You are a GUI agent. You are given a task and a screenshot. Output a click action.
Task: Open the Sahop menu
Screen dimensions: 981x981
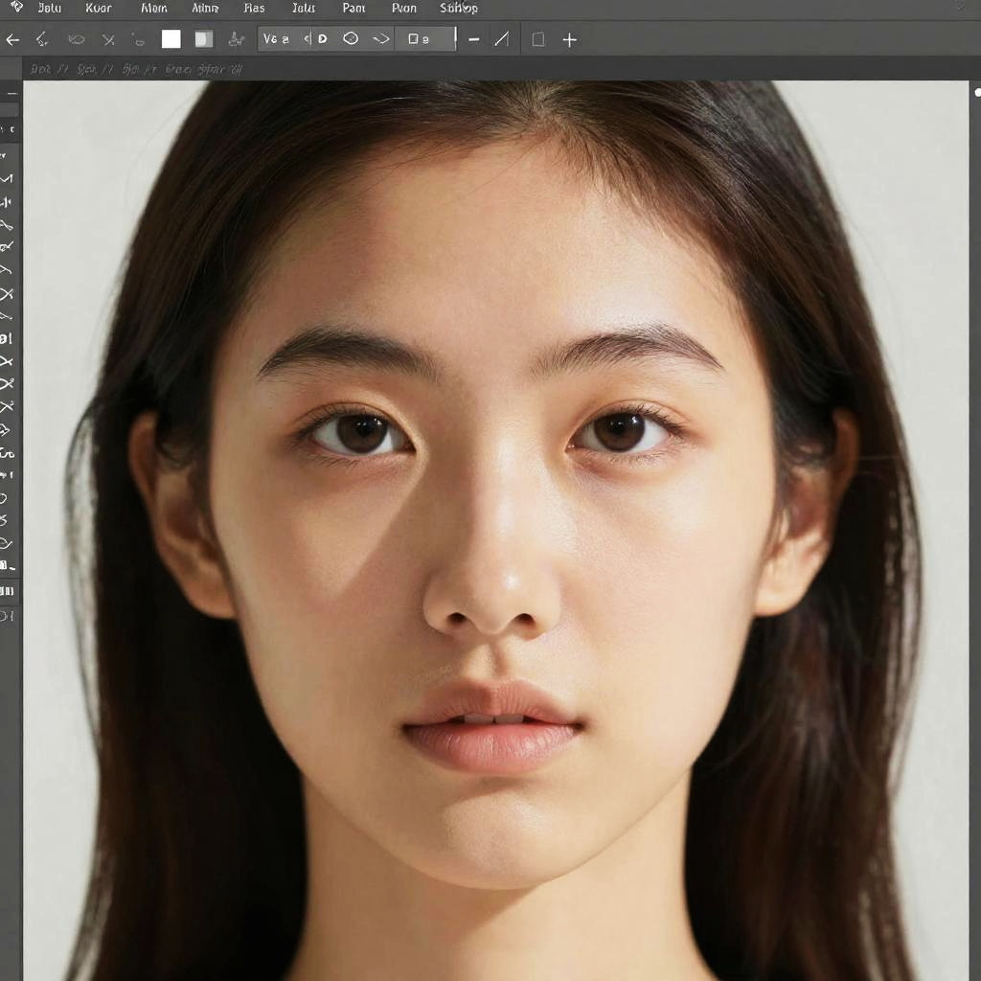pyautogui.click(x=458, y=8)
